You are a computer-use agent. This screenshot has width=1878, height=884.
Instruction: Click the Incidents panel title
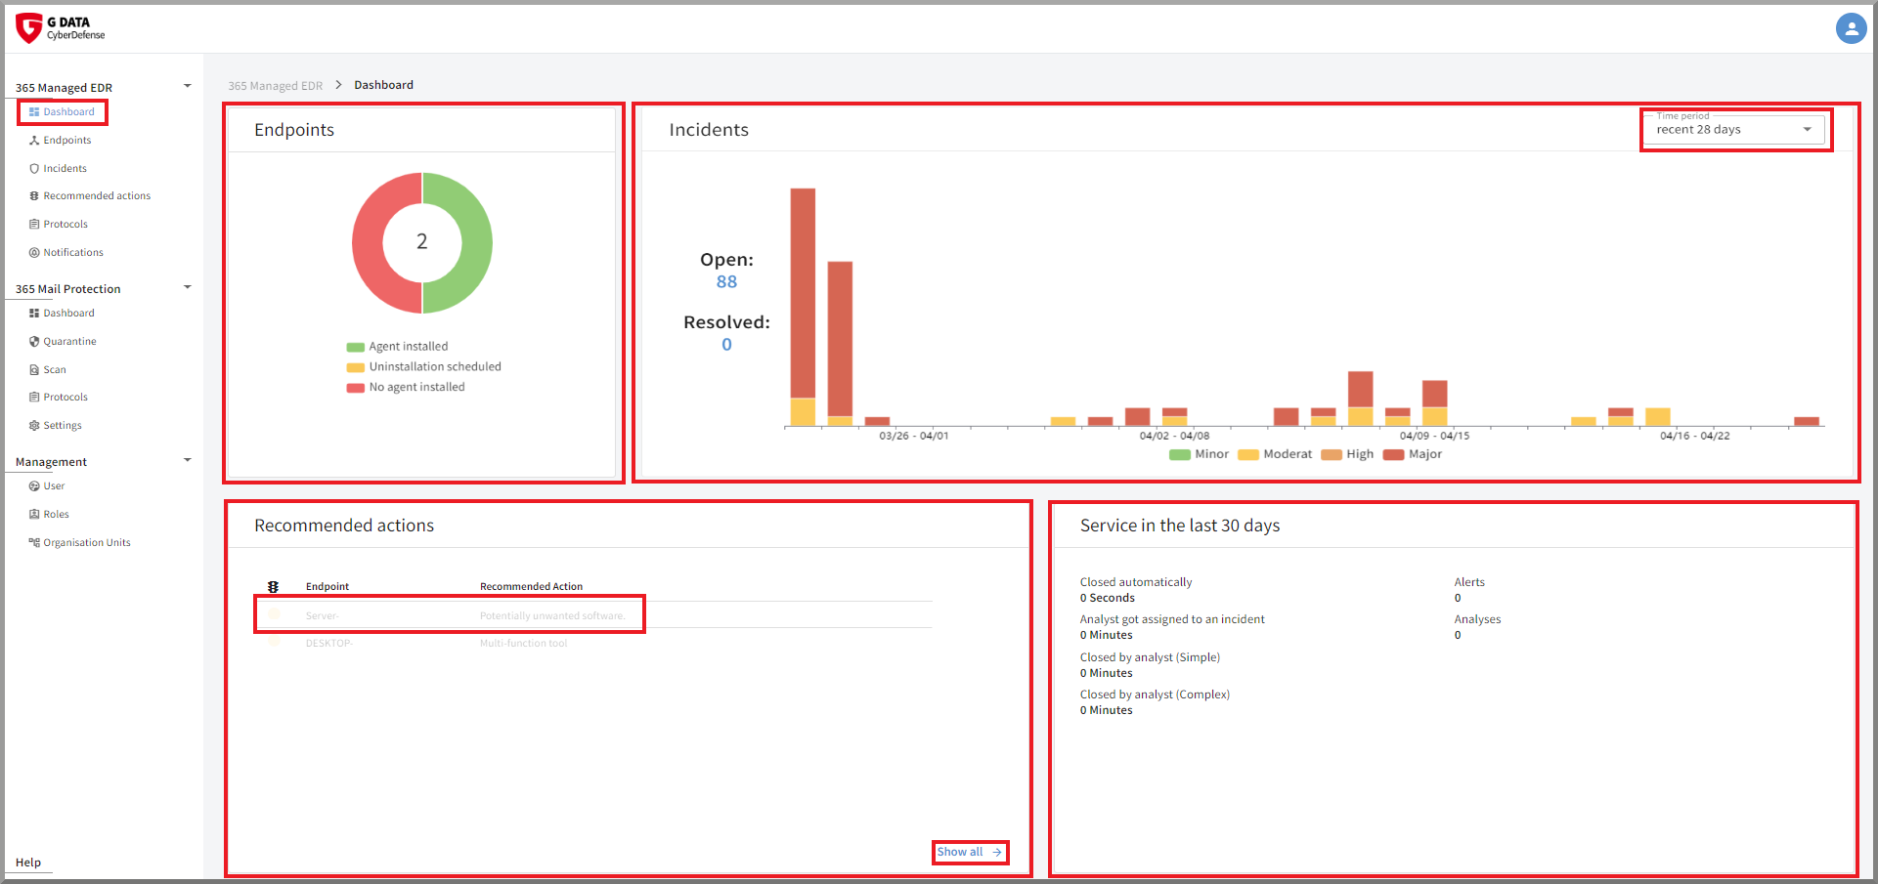[x=709, y=130]
